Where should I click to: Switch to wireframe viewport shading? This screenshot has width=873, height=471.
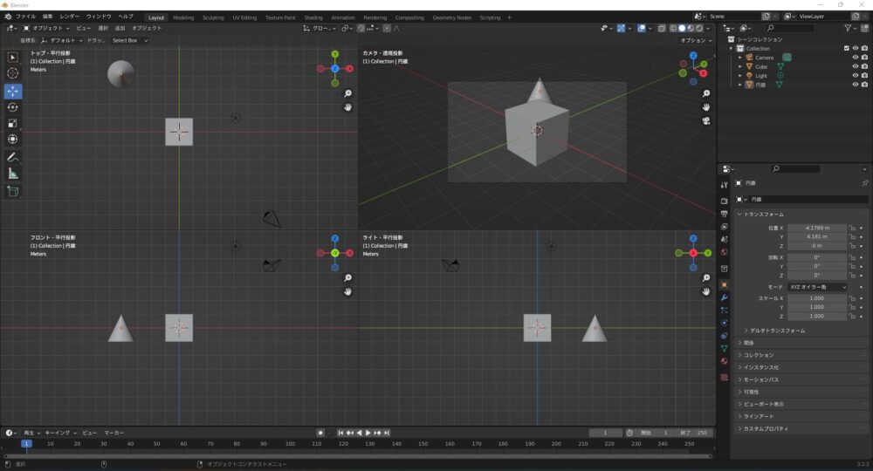pos(673,29)
